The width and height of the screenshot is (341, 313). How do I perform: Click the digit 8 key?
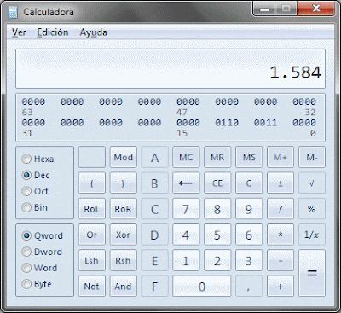tap(217, 209)
